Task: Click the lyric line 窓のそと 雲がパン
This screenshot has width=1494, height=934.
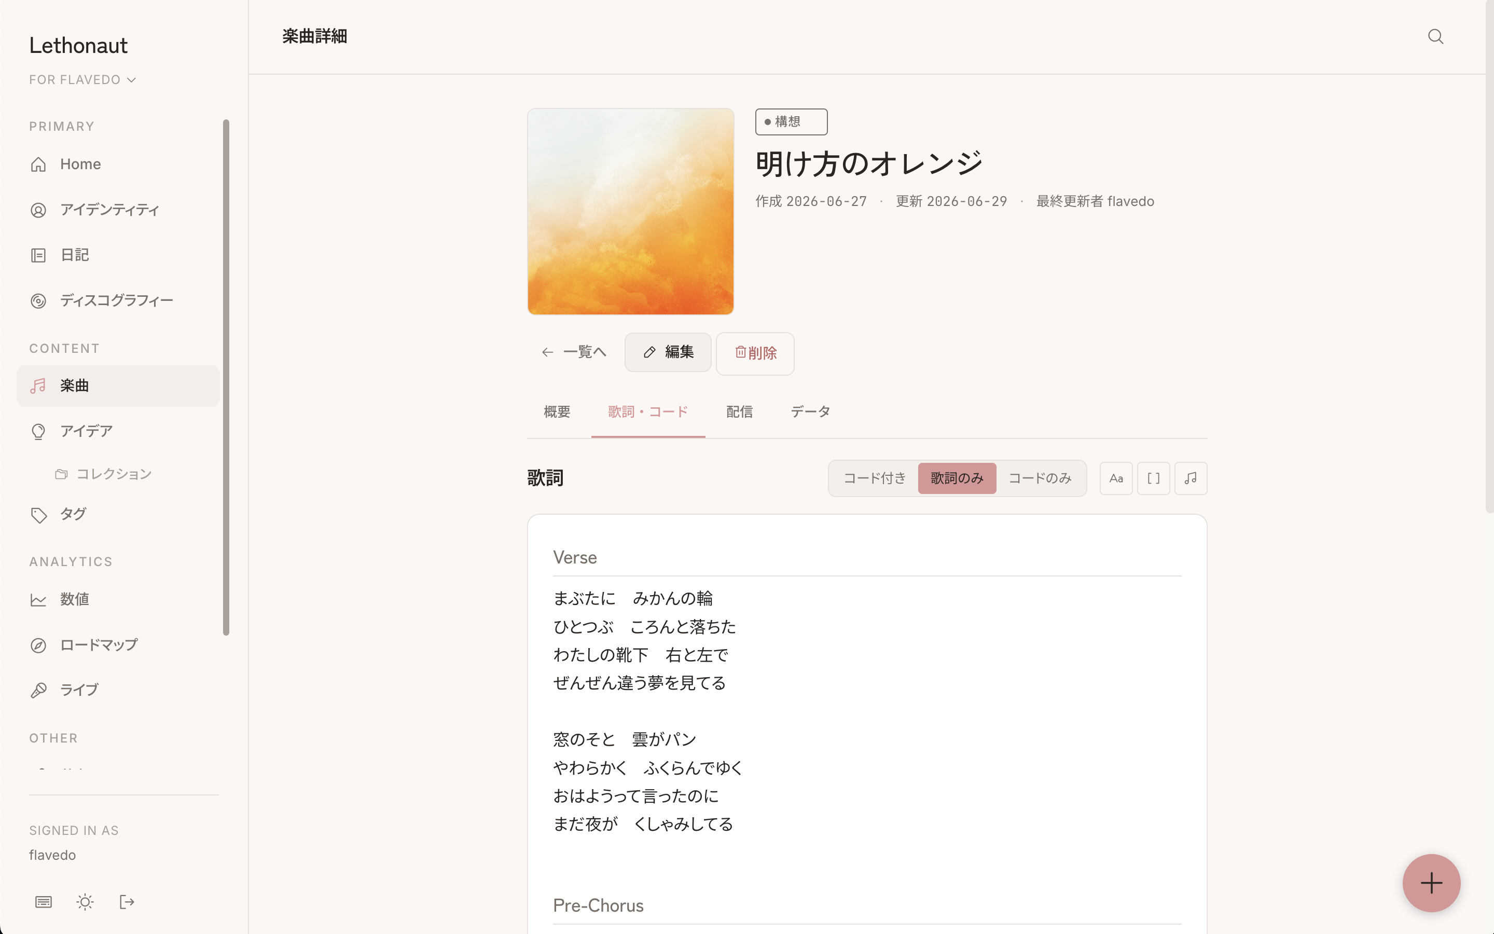Action: [x=625, y=739]
